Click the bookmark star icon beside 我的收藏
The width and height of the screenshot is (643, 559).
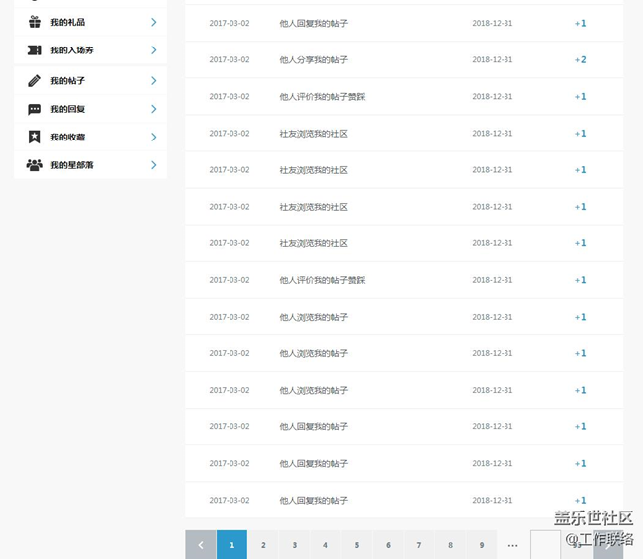(x=34, y=137)
